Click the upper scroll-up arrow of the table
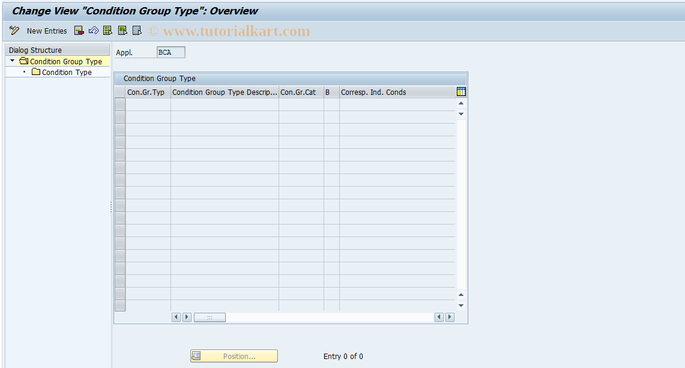 (x=461, y=104)
